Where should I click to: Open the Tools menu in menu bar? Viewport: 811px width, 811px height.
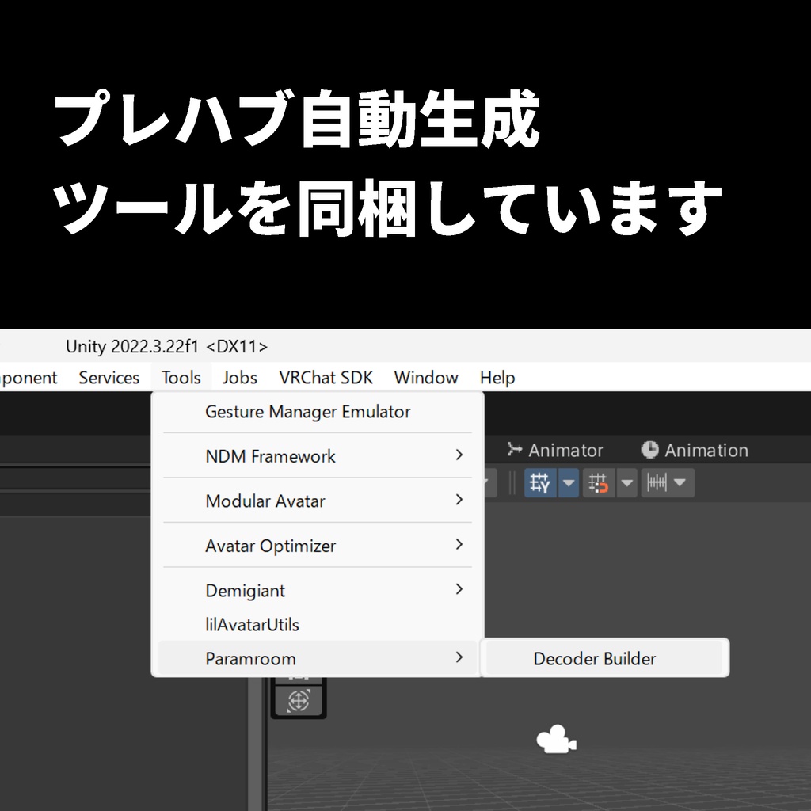tap(181, 378)
